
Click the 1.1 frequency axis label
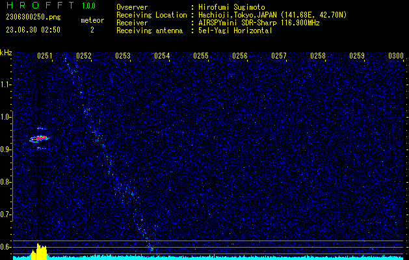[6, 84]
